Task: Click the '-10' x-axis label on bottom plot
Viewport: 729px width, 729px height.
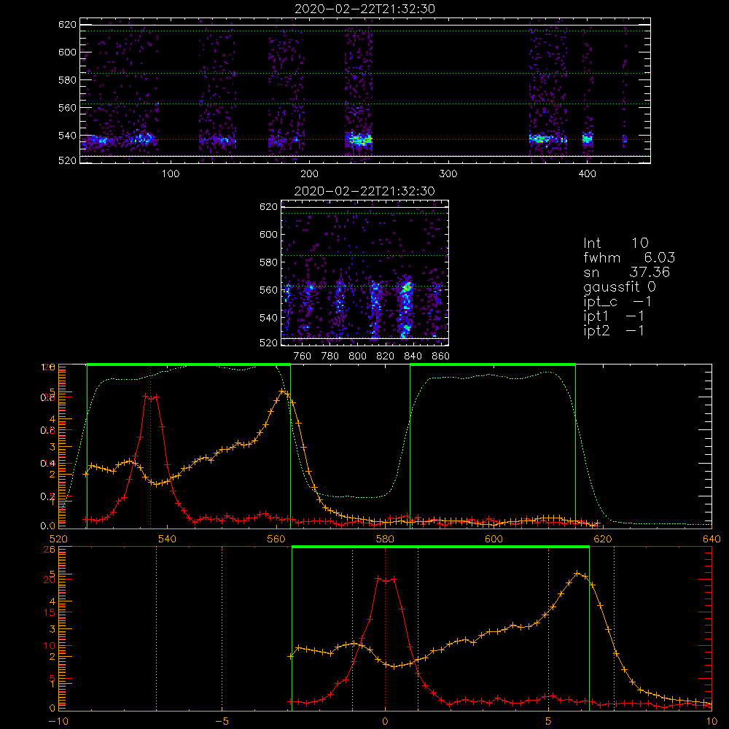Action: click(x=58, y=721)
